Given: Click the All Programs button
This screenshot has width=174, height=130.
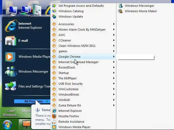Looking at the screenshot, I should (32, 101).
